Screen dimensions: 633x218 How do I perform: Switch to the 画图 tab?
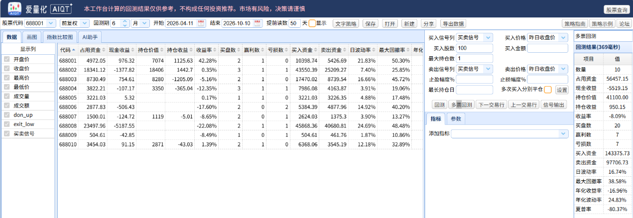point(32,37)
